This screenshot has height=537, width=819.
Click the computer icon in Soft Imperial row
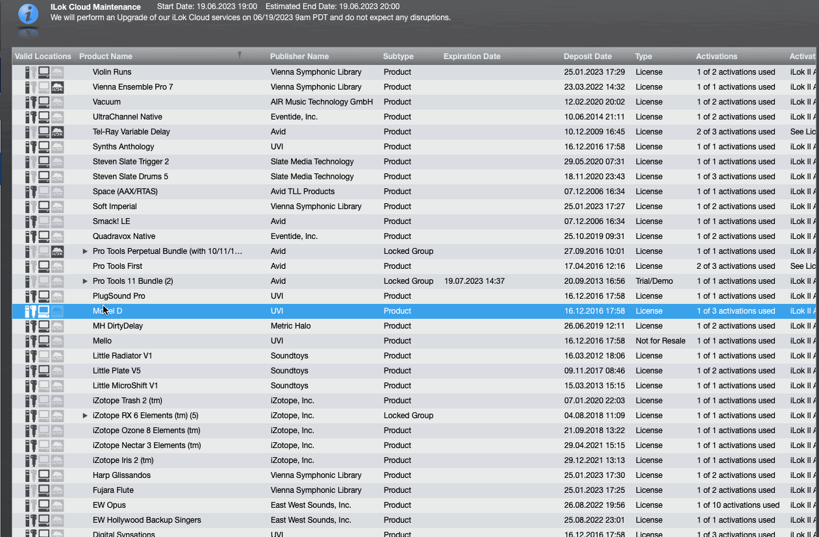(x=44, y=206)
